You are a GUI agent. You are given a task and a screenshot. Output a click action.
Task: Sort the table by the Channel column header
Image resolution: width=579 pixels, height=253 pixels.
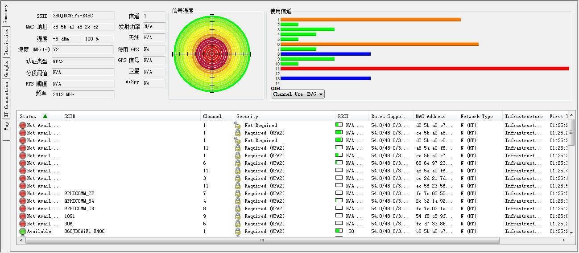point(212,117)
